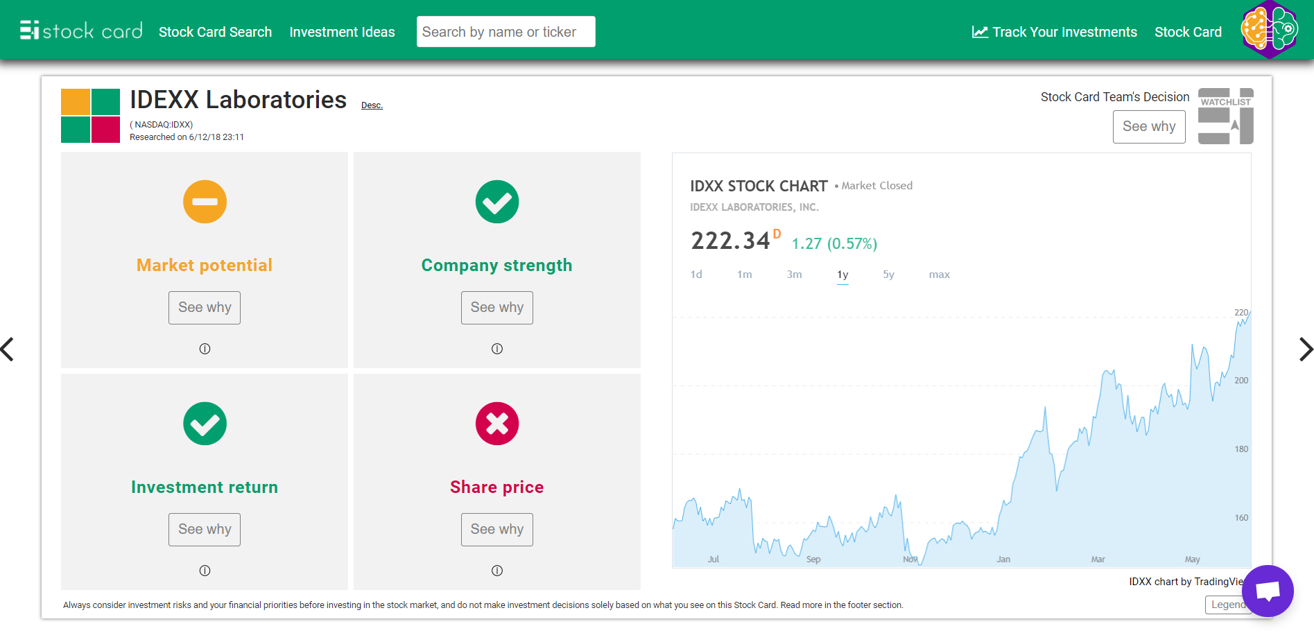This screenshot has width=1314, height=633.
Task: See why for Stock Card Team's Decision
Action: [x=1149, y=127]
